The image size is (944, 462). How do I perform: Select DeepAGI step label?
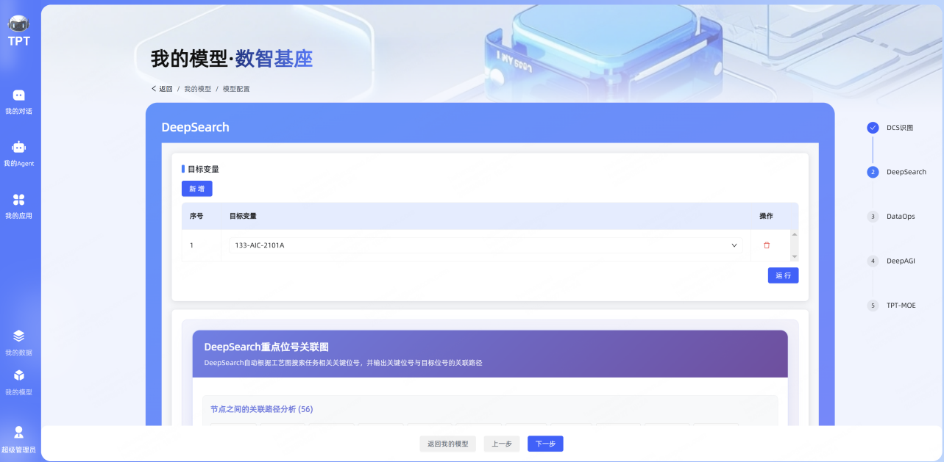[x=901, y=261]
